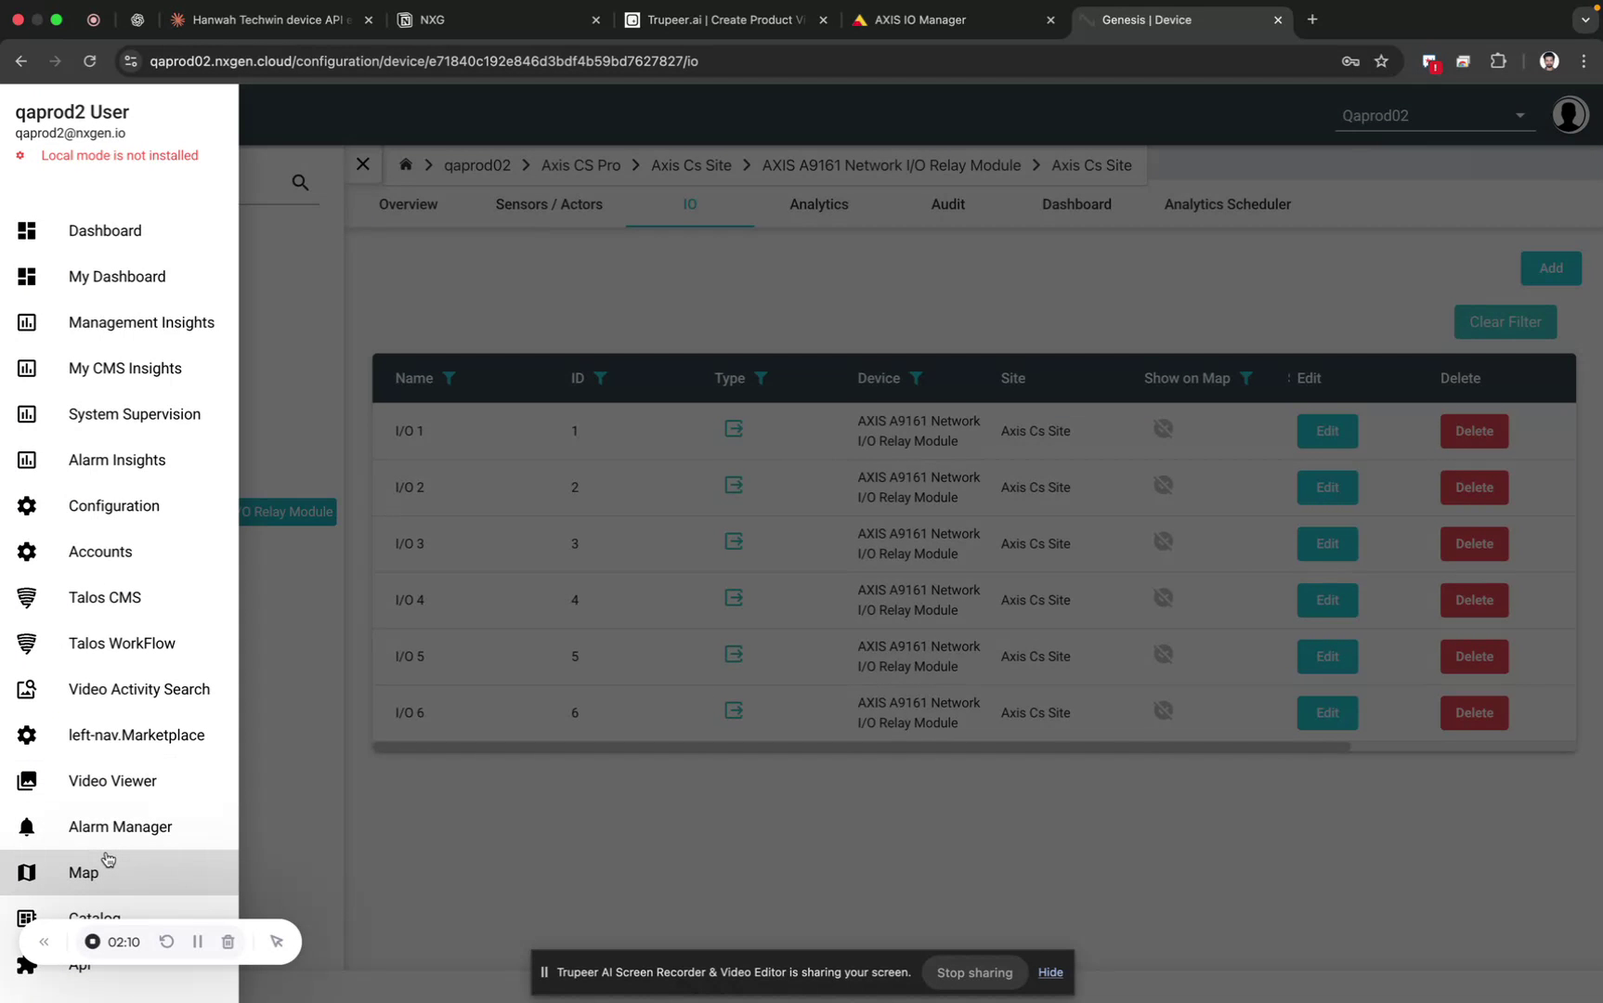Toggle Show on Map for I/O 3
1603x1003 pixels.
coord(1163,541)
